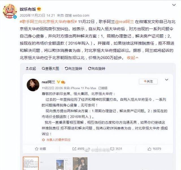Rotate image right with 向右旋转
Screen dimensions: 181x170
[96, 68]
